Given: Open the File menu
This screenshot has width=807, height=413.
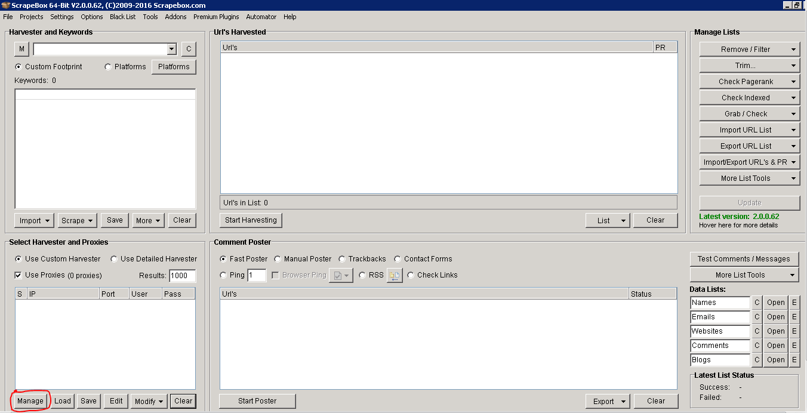Looking at the screenshot, I should pyautogui.click(x=8, y=17).
